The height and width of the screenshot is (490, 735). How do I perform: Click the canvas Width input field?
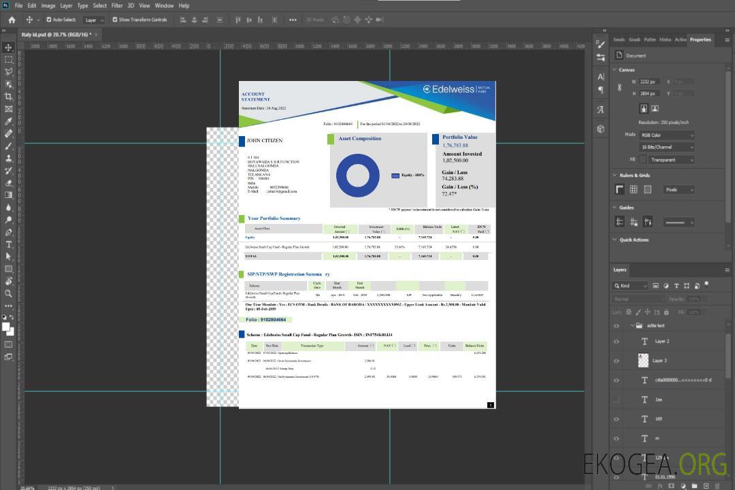(x=649, y=82)
